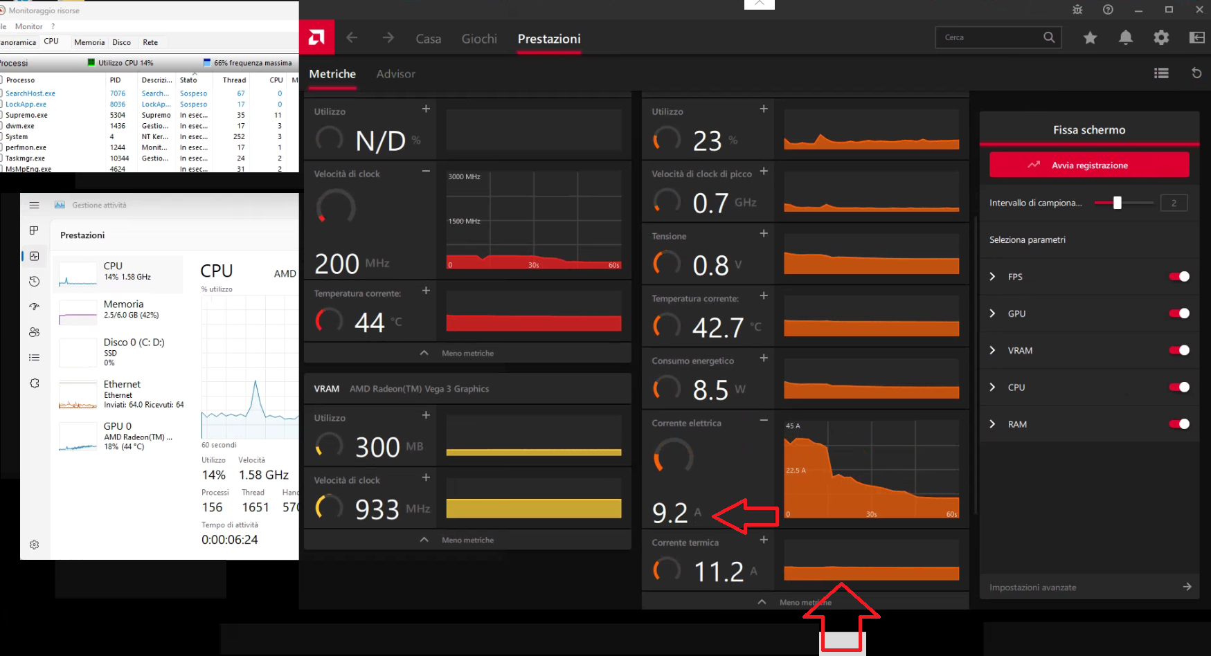Click the favorites star icon
Viewport: 1211px width, 656px height.
1090,38
